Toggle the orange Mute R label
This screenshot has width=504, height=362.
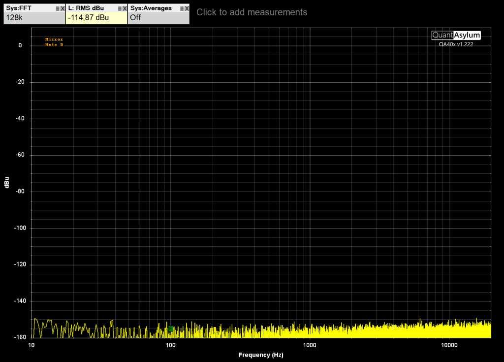click(x=54, y=45)
